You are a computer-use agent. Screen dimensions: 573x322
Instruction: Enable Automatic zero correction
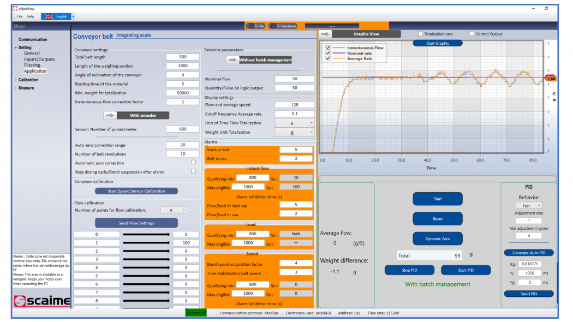coord(194,162)
